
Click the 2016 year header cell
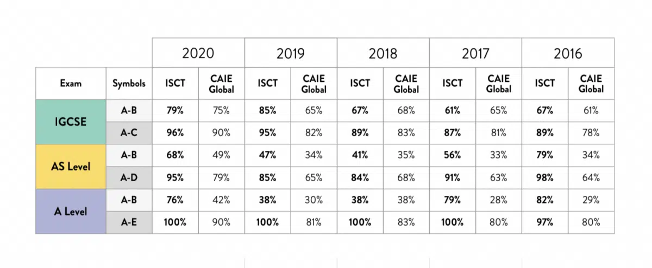[x=568, y=53]
